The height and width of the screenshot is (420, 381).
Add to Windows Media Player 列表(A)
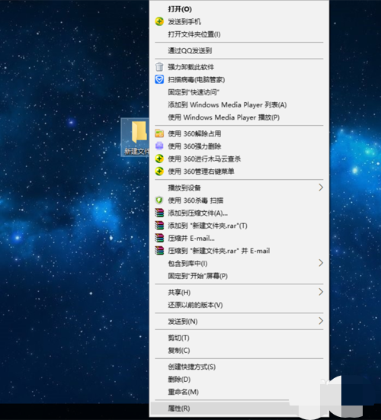(x=239, y=104)
